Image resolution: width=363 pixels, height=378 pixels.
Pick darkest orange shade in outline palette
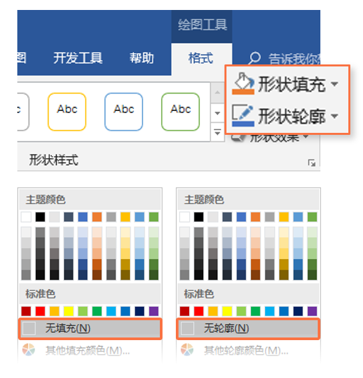tap(256, 275)
